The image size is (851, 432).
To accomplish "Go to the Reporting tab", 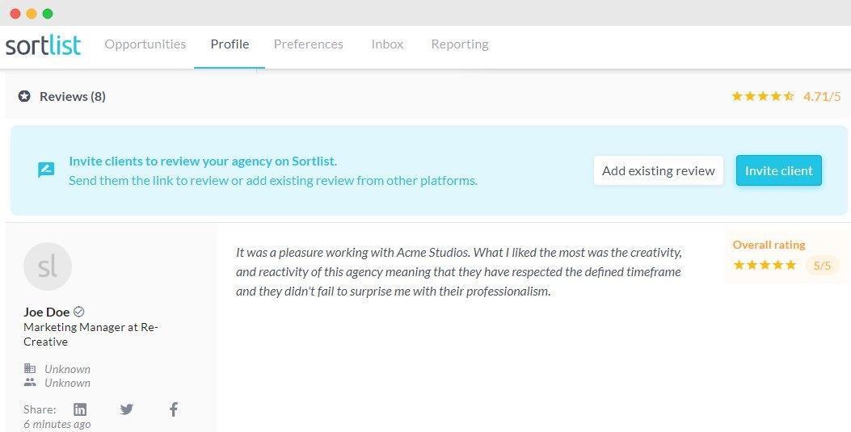I will 459,44.
